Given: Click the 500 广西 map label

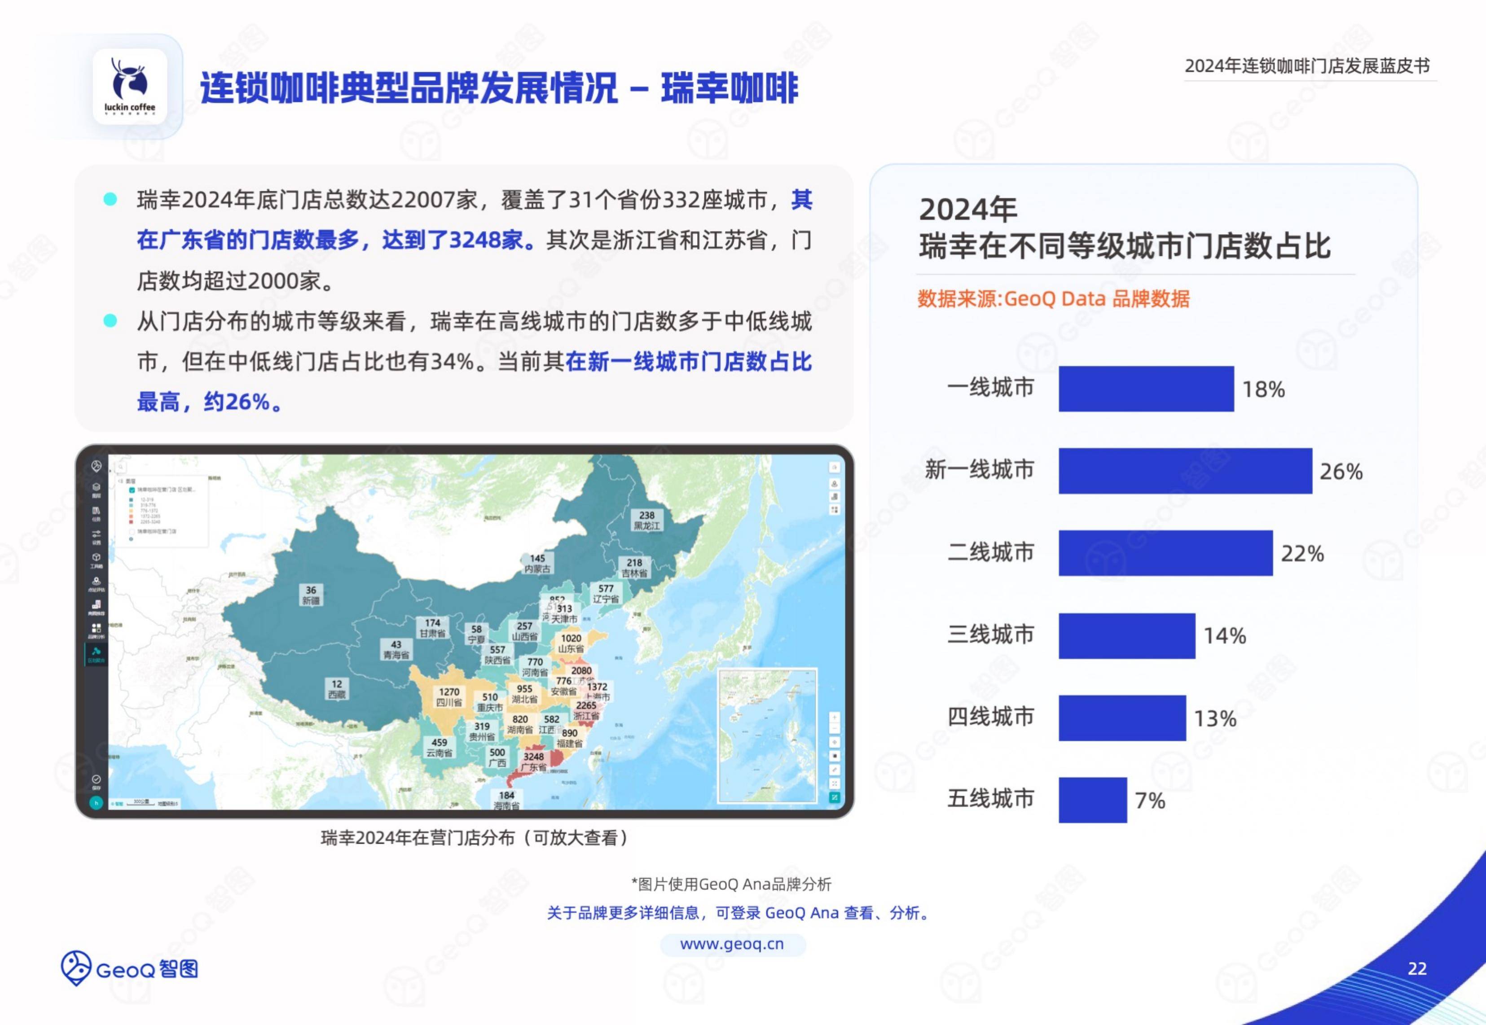Looking at the screenshot, I should coord(497,757).
